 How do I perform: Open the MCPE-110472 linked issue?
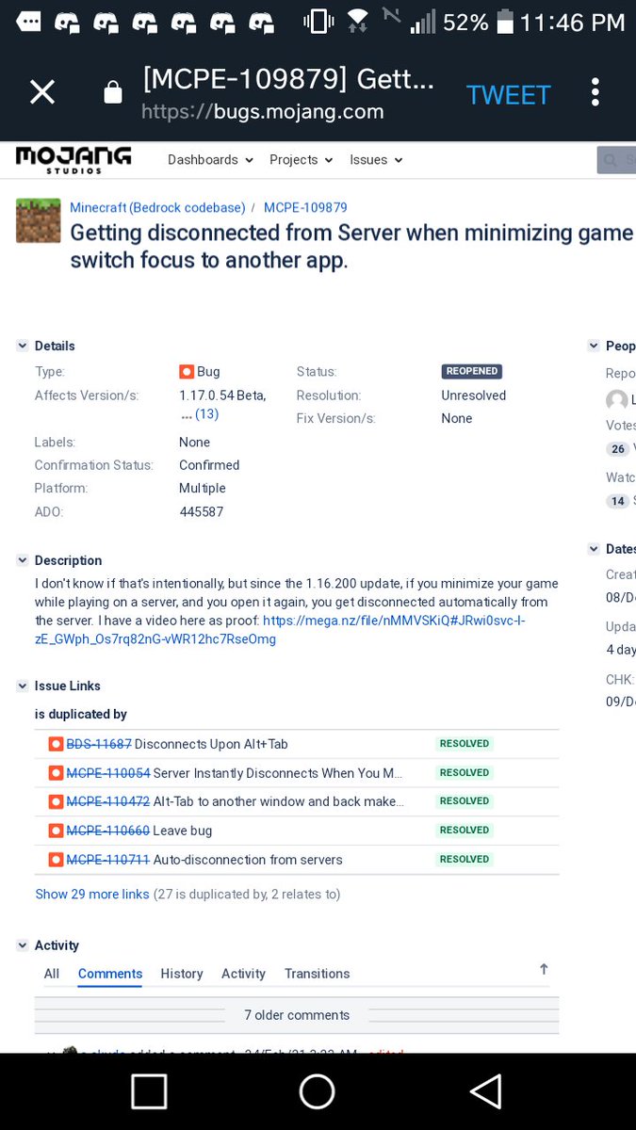[108, 801]
